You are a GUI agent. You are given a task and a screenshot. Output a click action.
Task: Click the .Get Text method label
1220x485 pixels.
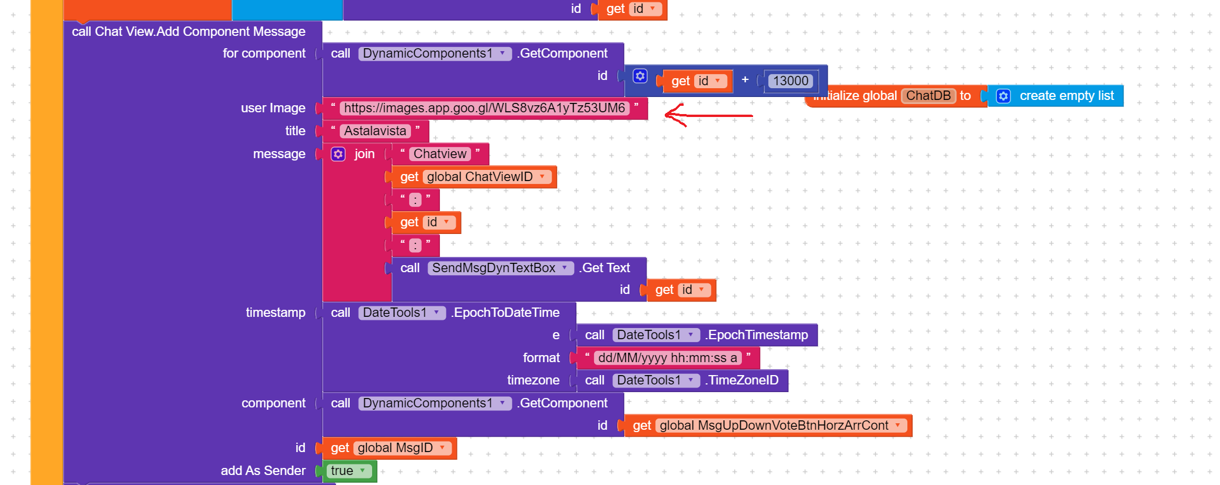click(x=604, y=268)
